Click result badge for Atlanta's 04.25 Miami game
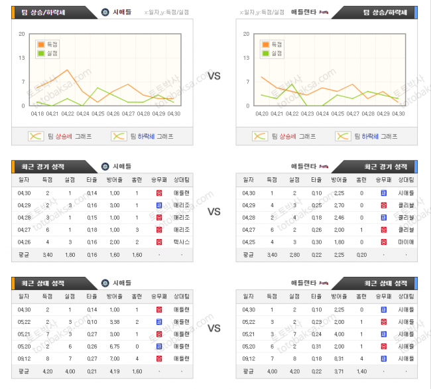Viewport: 431px width, 389px height. (x=383, y=242)
